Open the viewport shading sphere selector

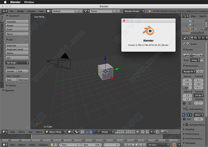pos(70,132)
